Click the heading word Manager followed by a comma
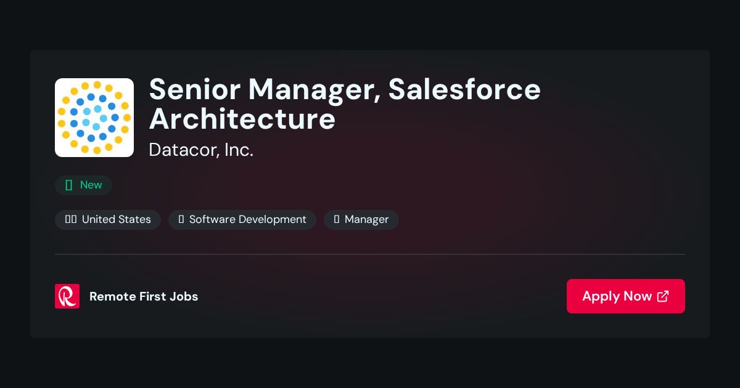 313,91
